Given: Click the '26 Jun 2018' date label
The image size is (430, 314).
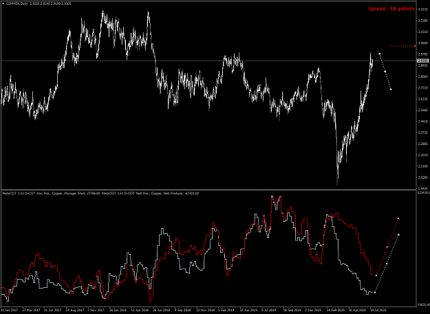Looking at the screenshot, I should click(161, 310).
